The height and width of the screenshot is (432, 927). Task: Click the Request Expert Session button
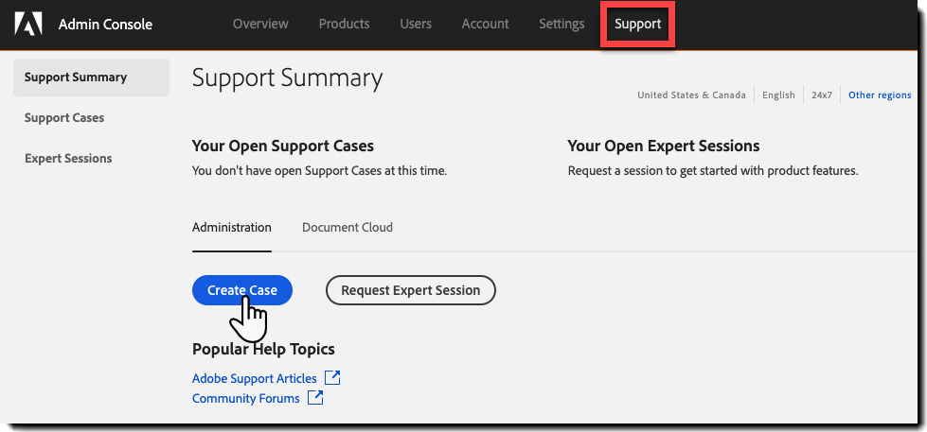point(410,290)
